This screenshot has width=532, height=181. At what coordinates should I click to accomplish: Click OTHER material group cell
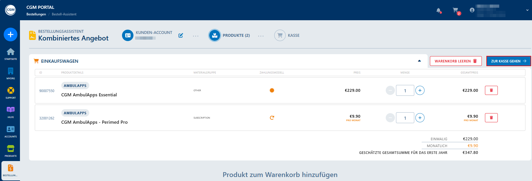(x=197, y=90)
